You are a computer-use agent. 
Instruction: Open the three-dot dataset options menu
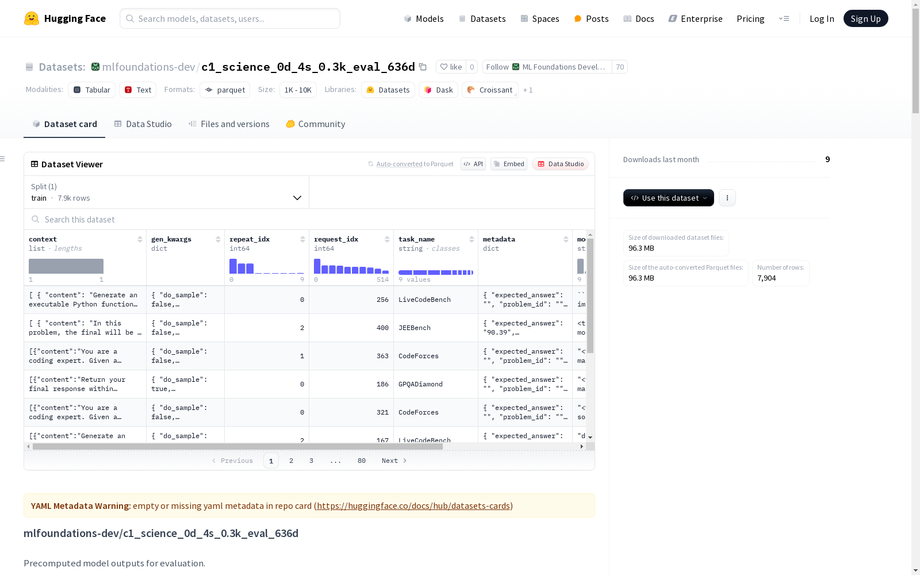727,198
